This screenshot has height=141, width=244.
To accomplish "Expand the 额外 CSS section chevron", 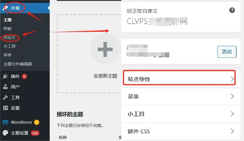I will [x=232, y=131].
